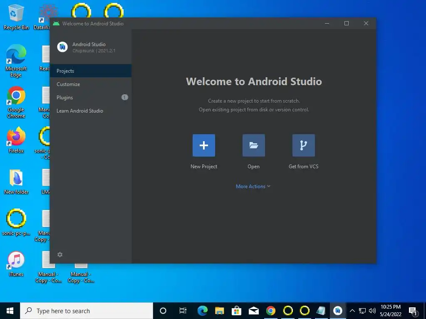This screenshot has height=319, width=426.
Task: Click the New Project plus icon
Action: coord(204,145)
